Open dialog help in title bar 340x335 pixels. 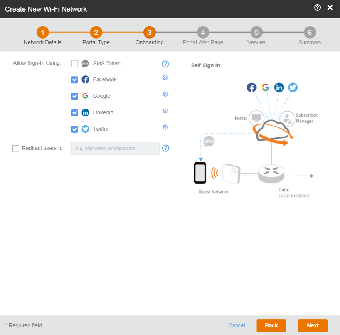coord(318,8)
